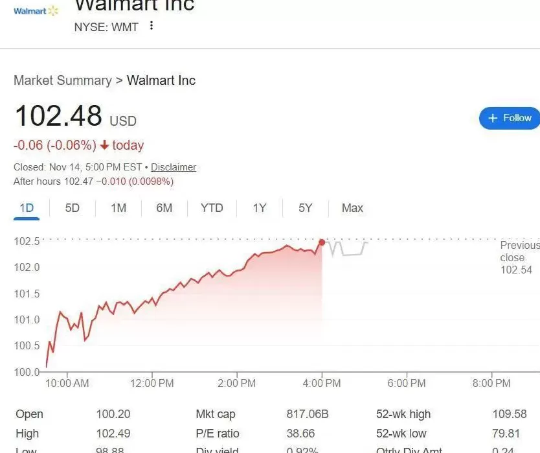This screenshot has width=540, height=453.
Task: Select the Max time range
Action: click(x=352, y=208)
